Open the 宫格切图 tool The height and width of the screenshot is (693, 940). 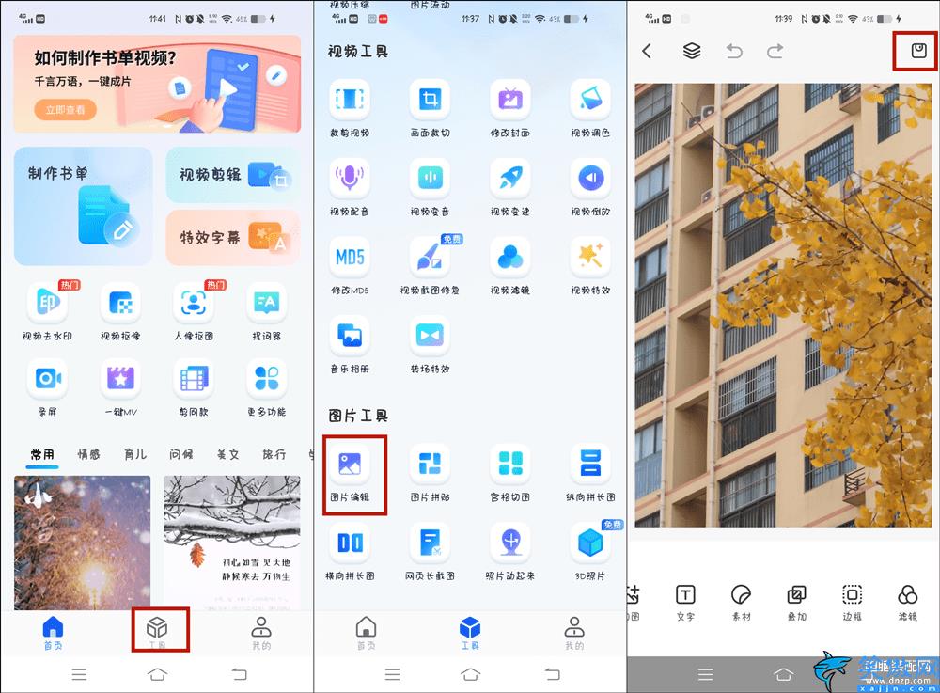tap(510, 474)
